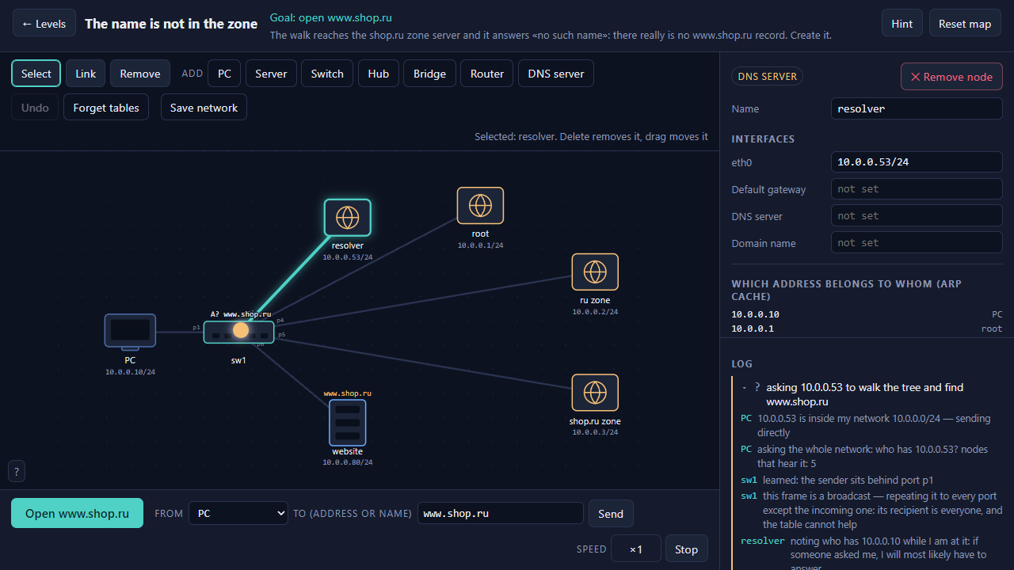The height and width of the screenshot is (570, 1014).
Task: Click ARP entry 10.0.0.10
Action: (867, 314)
